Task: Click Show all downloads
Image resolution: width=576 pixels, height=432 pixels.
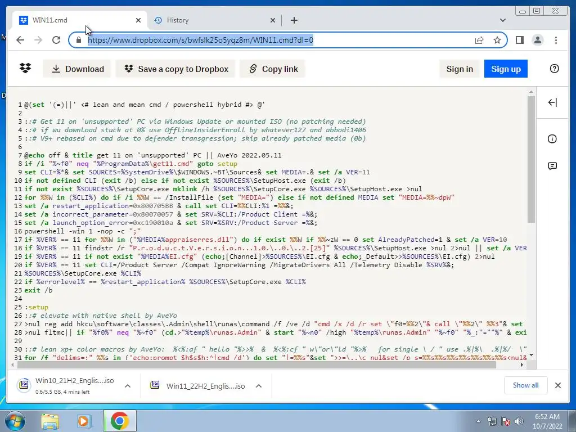Action: [x=526, y=385]
